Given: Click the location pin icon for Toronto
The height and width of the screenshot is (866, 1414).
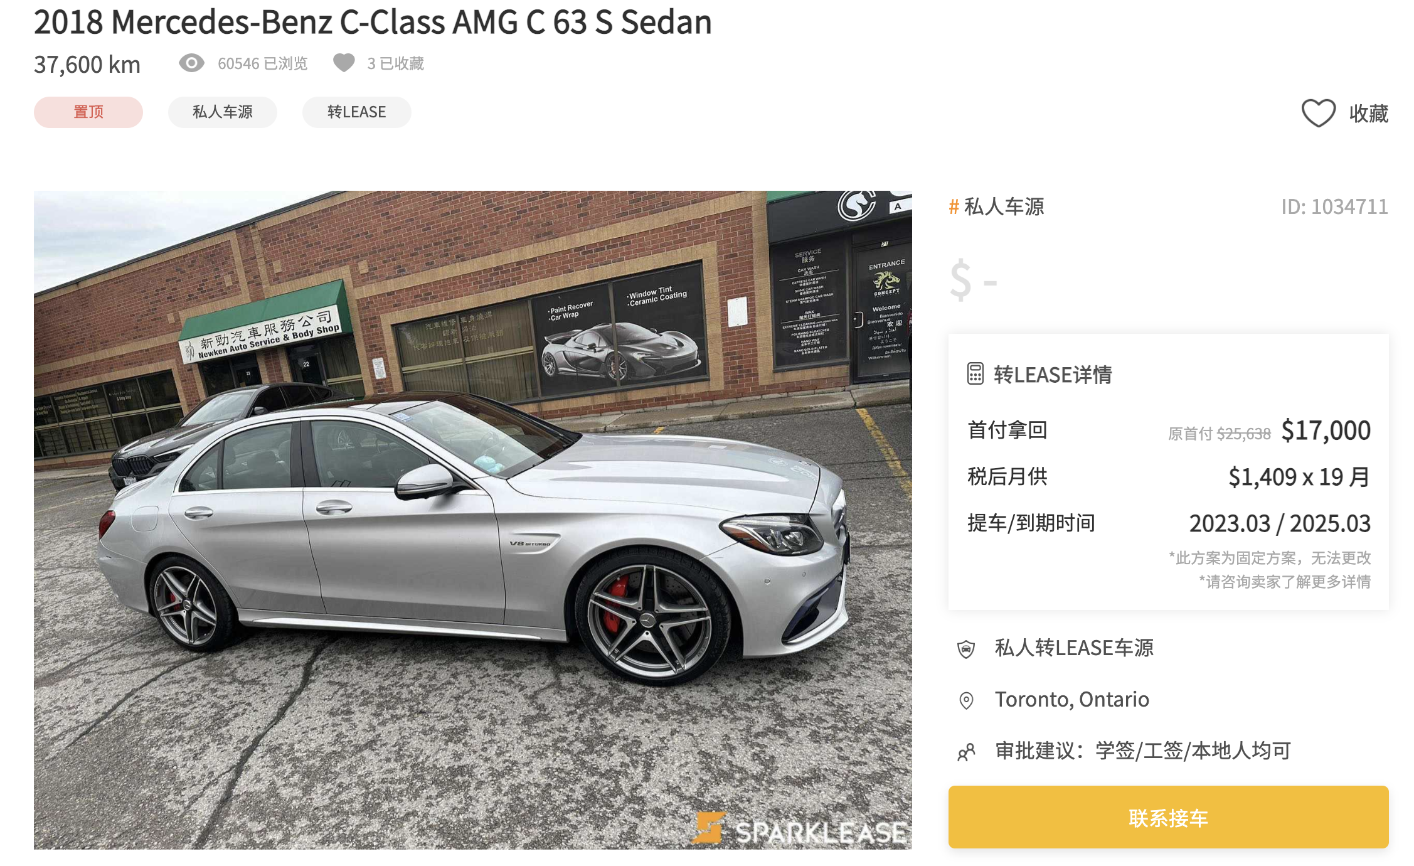Looking at the screenshot, I should point(966,700).
